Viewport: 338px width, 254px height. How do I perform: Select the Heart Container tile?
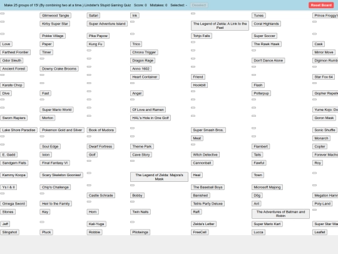click(145, 77)
